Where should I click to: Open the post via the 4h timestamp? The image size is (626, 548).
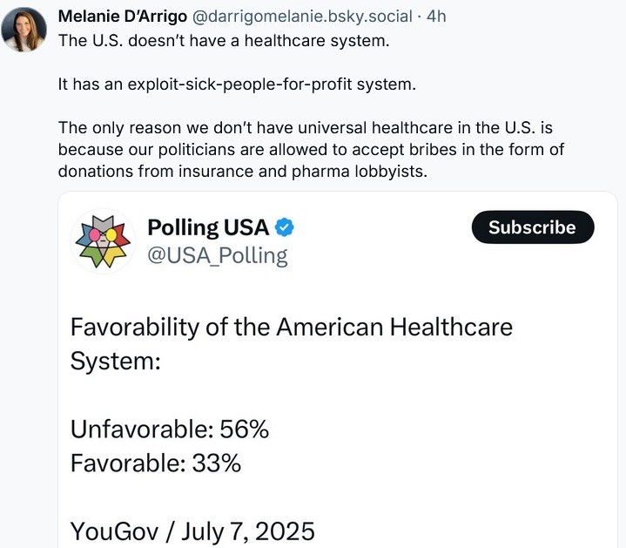tap(437, 17)
